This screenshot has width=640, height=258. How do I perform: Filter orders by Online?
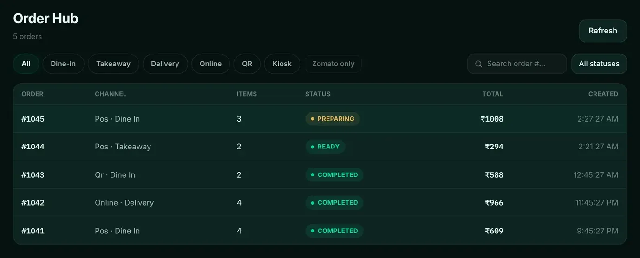[210, 64]
